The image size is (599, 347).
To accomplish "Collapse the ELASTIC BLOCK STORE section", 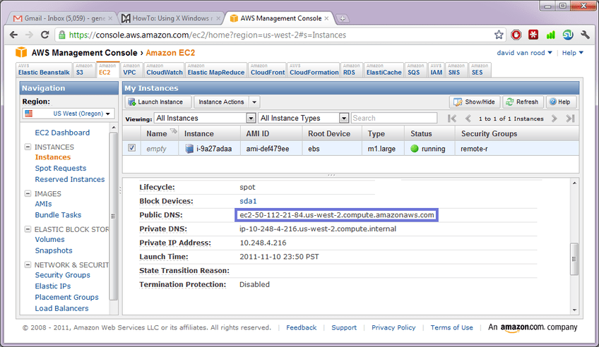I will pos(28,229).
